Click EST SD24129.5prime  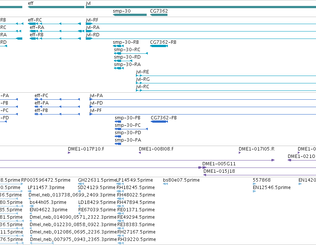tap(79, 191)
